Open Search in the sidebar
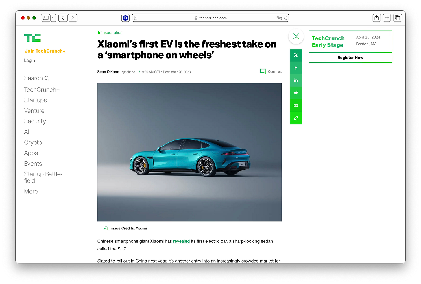The width and height of the screenshot is (421, 284). tap(36, 78)
